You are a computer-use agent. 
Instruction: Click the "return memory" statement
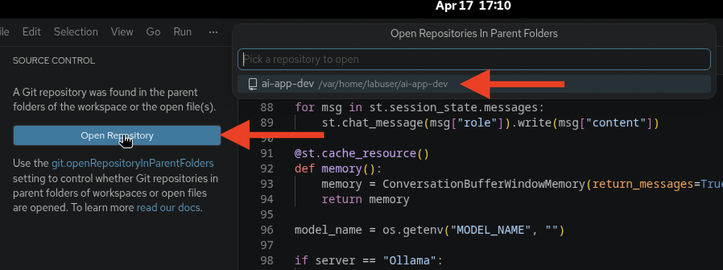pos(365,199)
